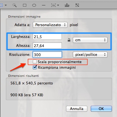Click the proportion lock icon
The image size is (117, 117).
69,40
